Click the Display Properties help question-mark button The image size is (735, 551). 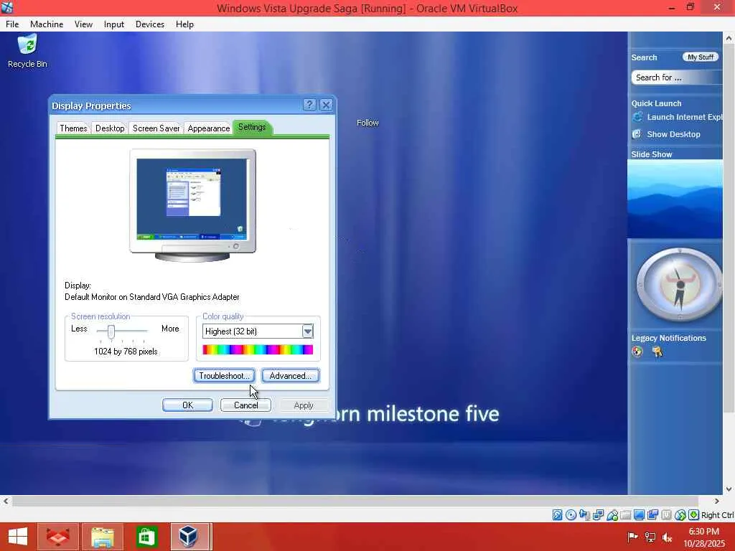coord(309,105)
